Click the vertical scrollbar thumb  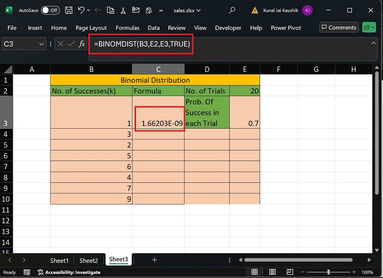click(x=377, y=133)
